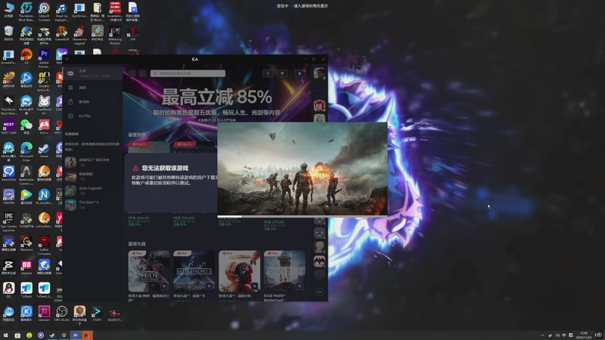Open the GeeGee desktop shortcut
This screenshot has width=605, height=340.
point(26,267)
